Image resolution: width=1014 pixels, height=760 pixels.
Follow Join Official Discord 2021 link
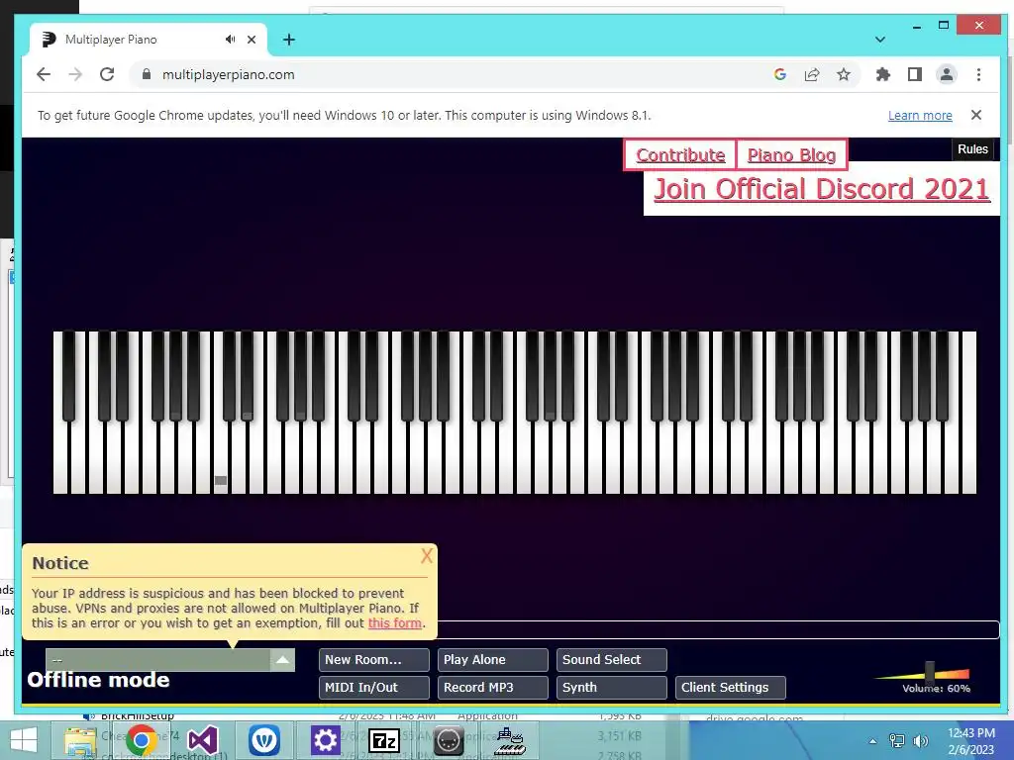click(x=822, y=189)
